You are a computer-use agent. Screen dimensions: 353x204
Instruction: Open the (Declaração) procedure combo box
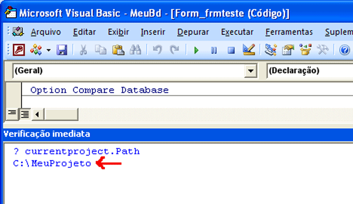[x=310, y=71]
